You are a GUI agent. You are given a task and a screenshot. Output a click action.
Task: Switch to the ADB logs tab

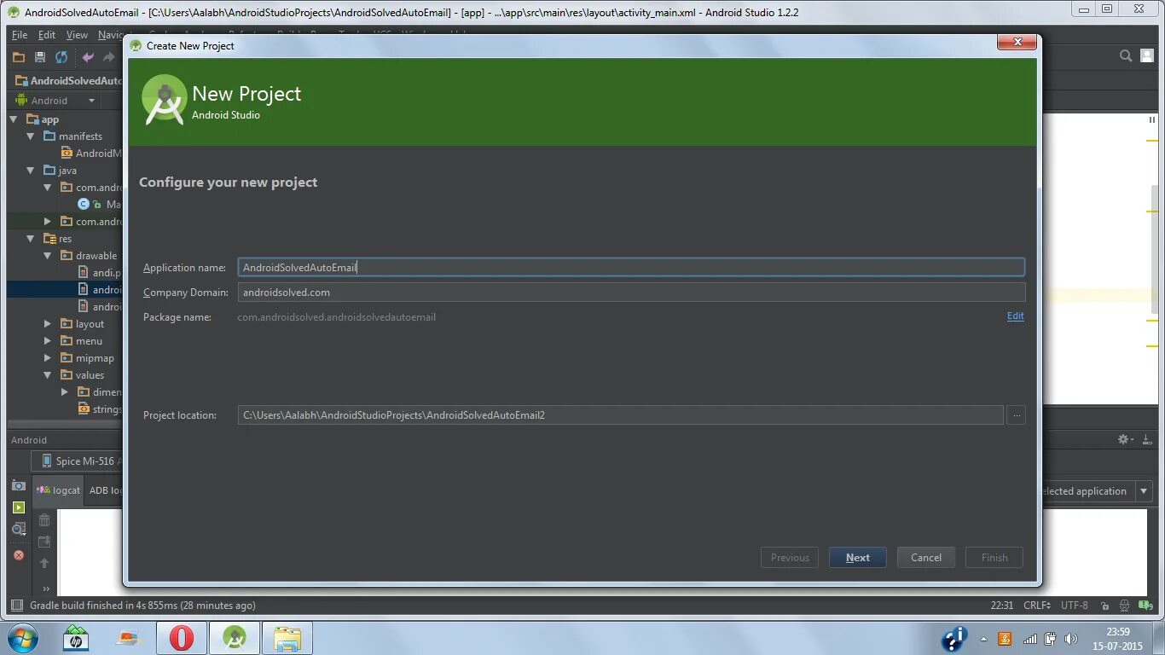coord(106,490)
